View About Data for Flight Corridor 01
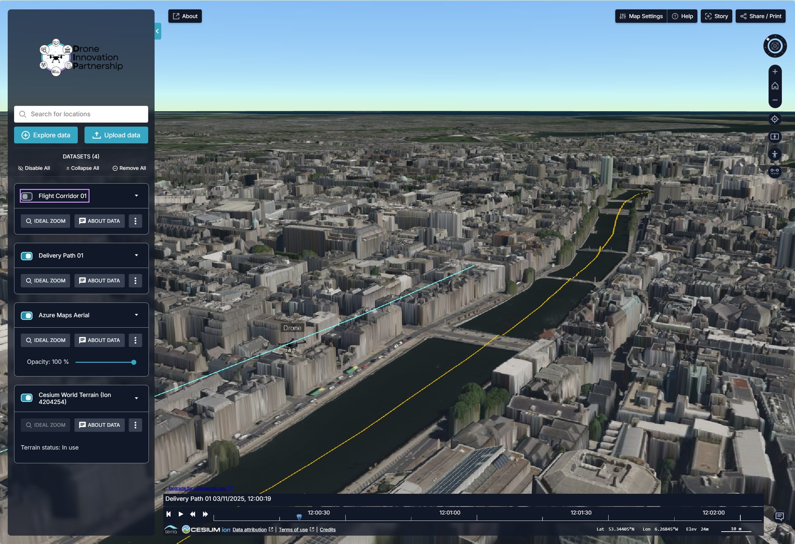The width and height of the screenshot is (795, 544). (99, 221)
